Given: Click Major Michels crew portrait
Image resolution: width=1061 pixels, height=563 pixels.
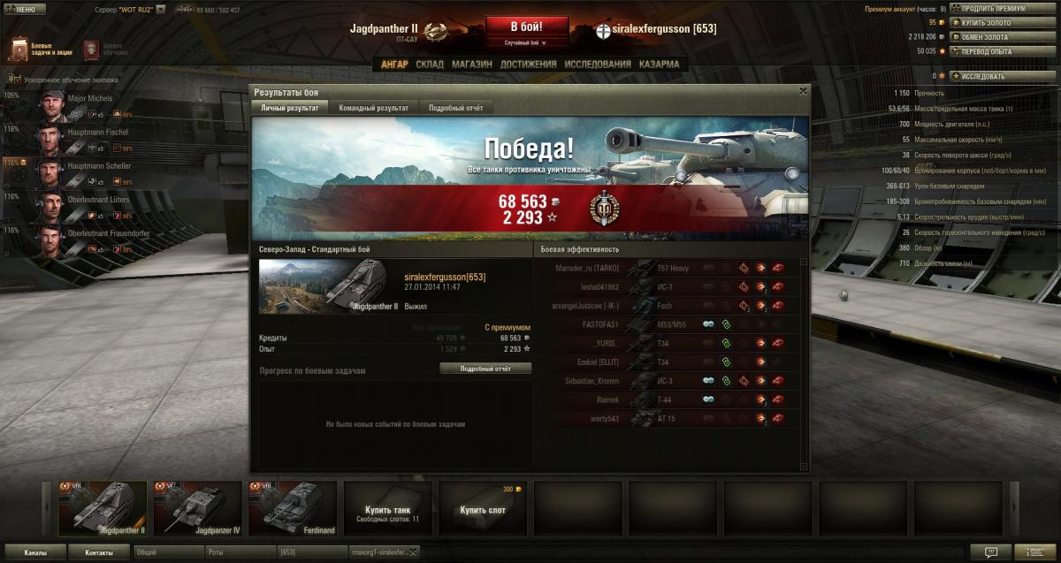Looking at the screenshot, I should [51, 106].
